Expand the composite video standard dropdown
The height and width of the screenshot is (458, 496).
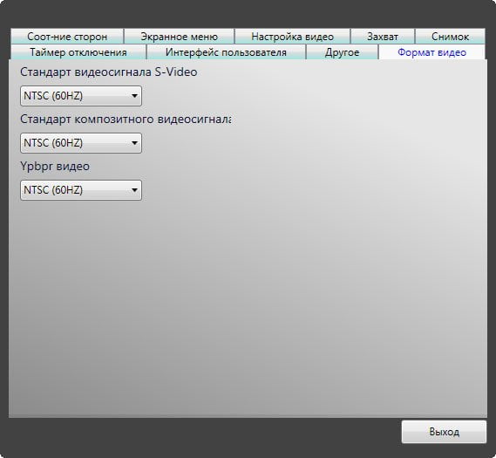point(81,143)
